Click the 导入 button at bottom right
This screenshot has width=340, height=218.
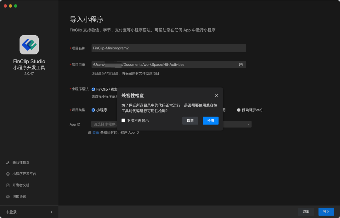326,212
